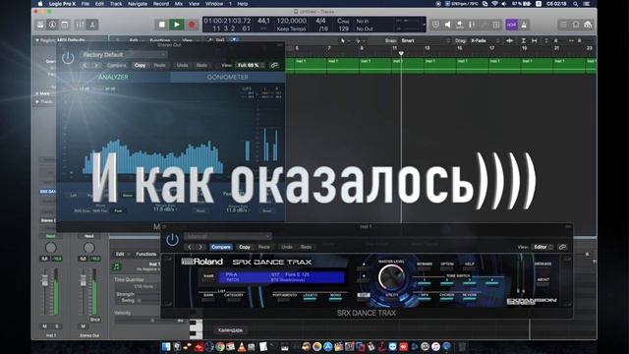629x354 pixels.
Task: Toggle the Stereo Out plugin power button
Action: 68,58
